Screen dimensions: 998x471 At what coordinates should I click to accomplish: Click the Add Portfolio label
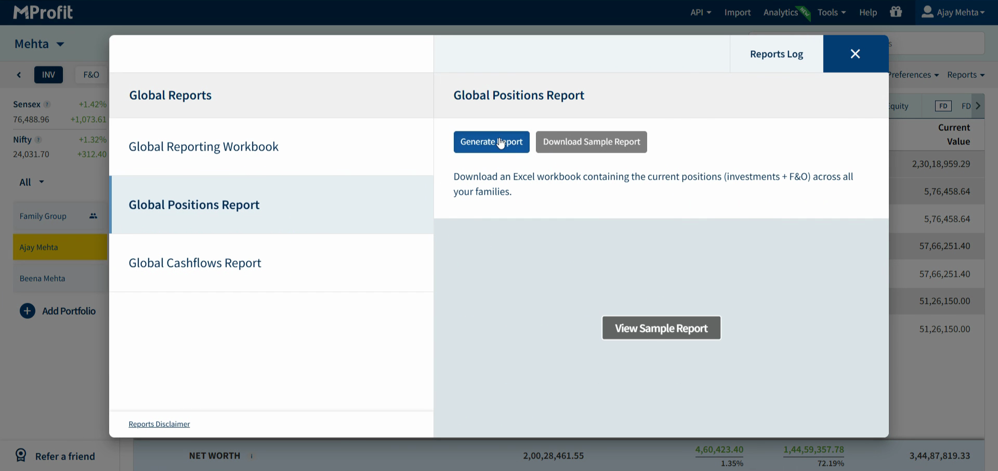coord(69,311)
